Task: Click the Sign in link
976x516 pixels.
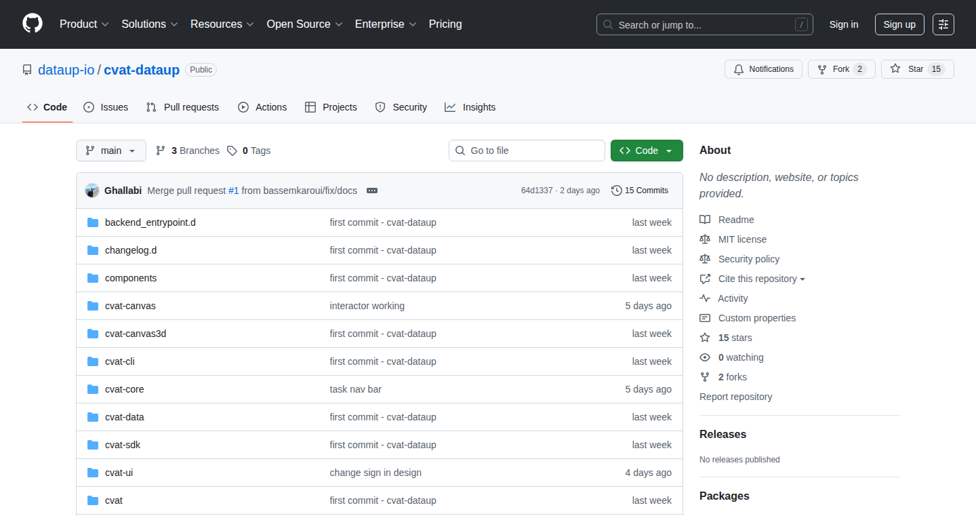Action: point(844,24)
